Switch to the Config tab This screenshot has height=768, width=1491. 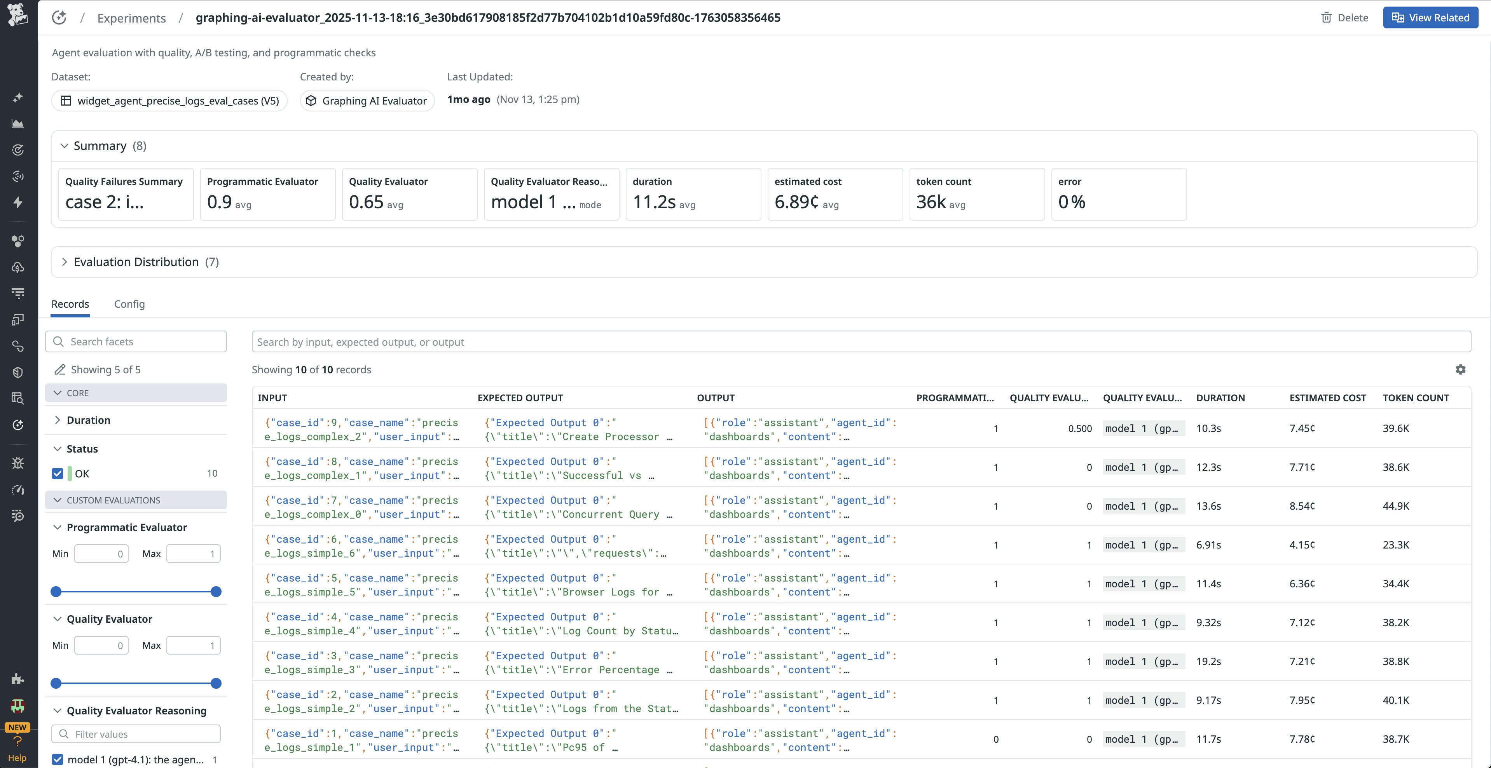(x=129, y=304)
